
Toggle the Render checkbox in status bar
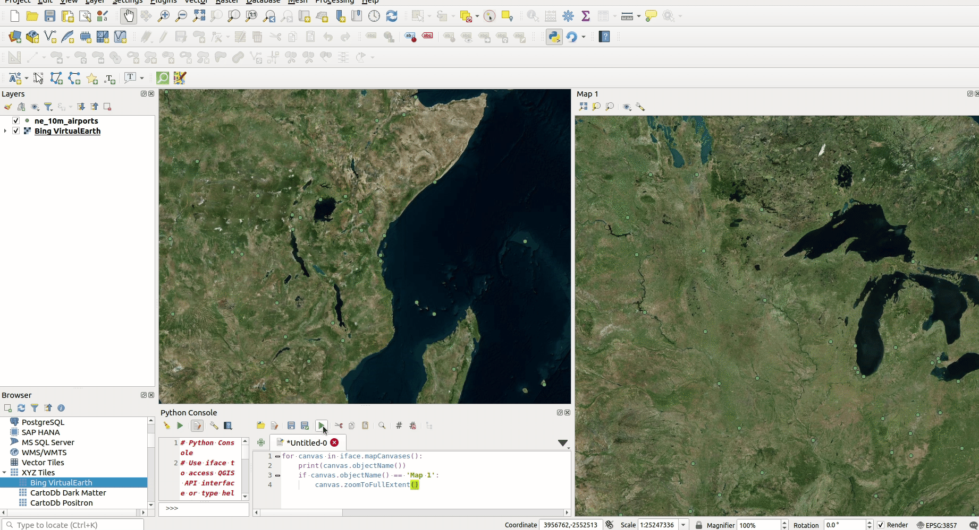click(x=881, y=525)
